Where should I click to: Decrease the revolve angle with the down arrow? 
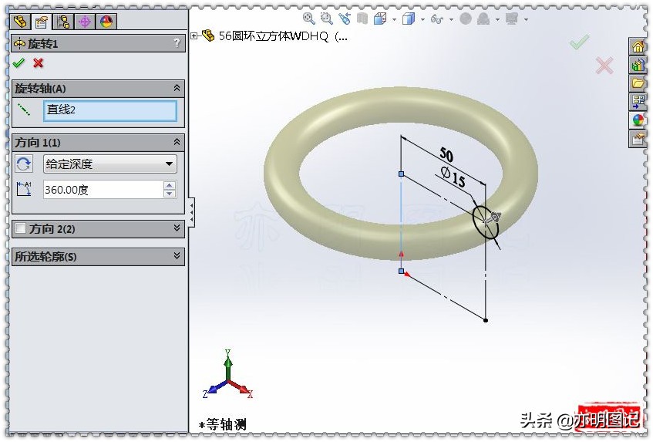pyautogui.click(x=170, y=194)
